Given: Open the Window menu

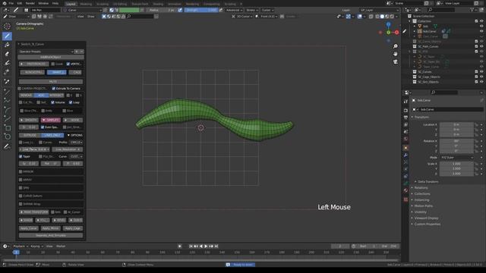Looking at the screenshot, I should tap(43, 3).
